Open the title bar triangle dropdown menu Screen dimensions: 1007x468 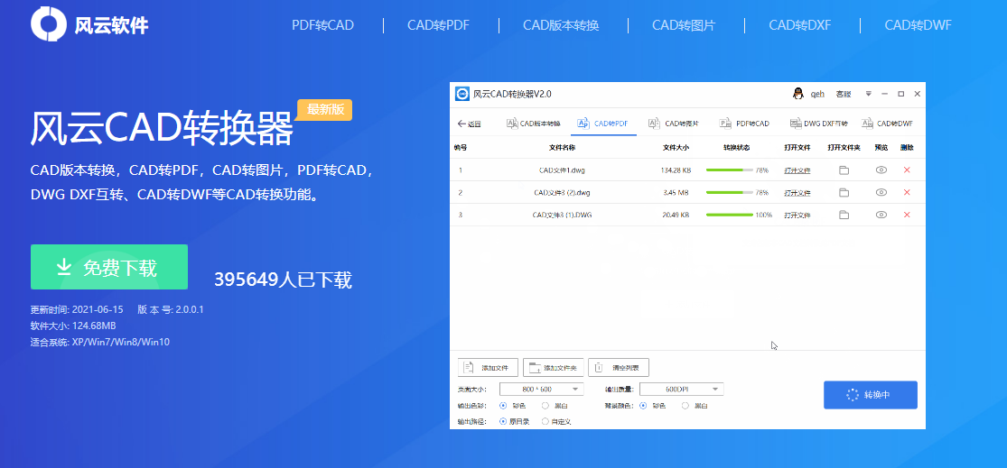(x=868, y=94)
